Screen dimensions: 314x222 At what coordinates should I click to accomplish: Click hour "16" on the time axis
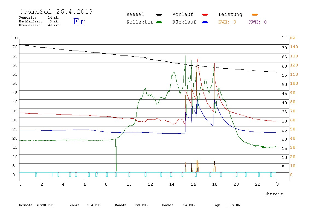point(193,184)
